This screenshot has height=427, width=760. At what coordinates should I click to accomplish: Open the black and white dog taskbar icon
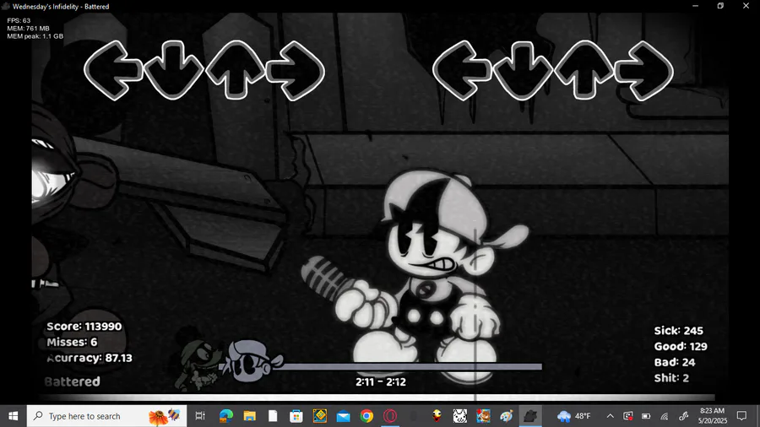pos(460,416)
